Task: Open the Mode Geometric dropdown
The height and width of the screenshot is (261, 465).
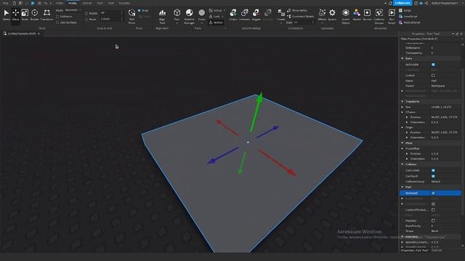Action: [x=73, y=10]
